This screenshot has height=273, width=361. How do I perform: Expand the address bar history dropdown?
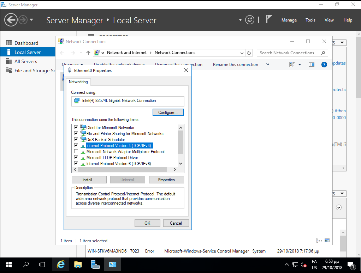242,53
